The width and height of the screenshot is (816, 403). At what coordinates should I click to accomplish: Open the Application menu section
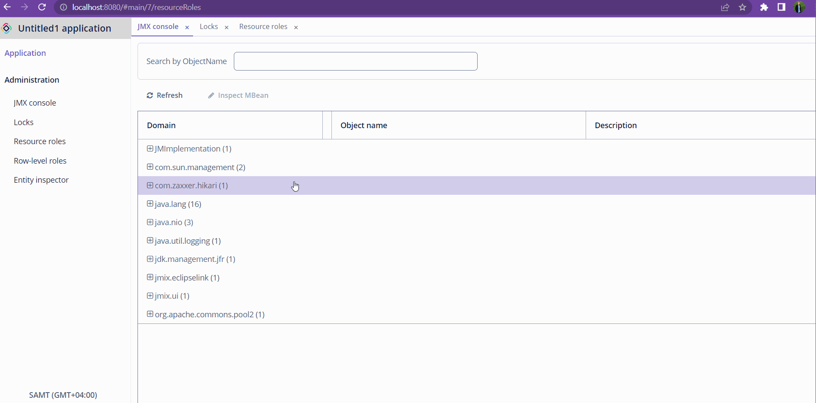point(25,53)
